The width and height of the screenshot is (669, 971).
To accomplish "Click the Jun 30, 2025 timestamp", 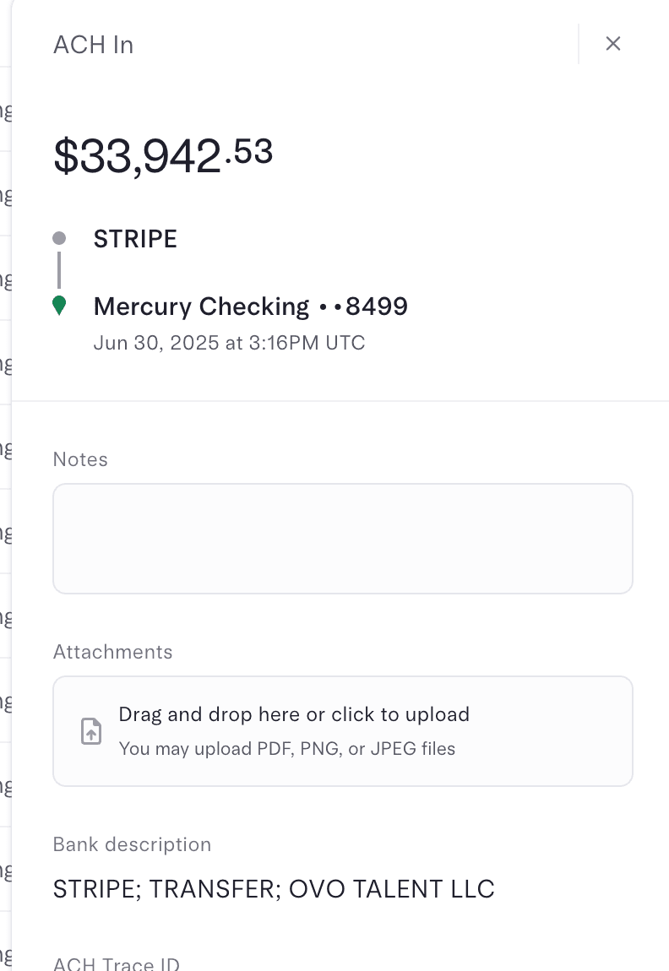I will pos(229,343).
